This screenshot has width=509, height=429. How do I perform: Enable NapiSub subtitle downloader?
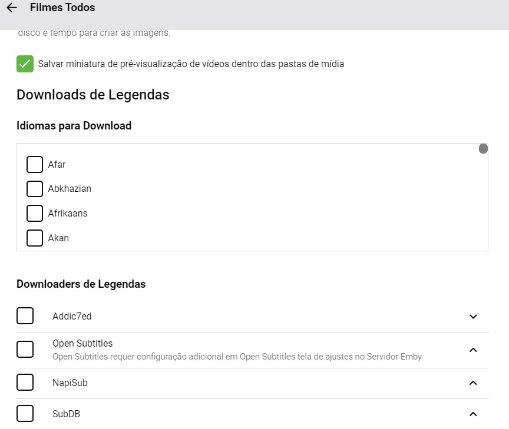[x=25, y=383]
